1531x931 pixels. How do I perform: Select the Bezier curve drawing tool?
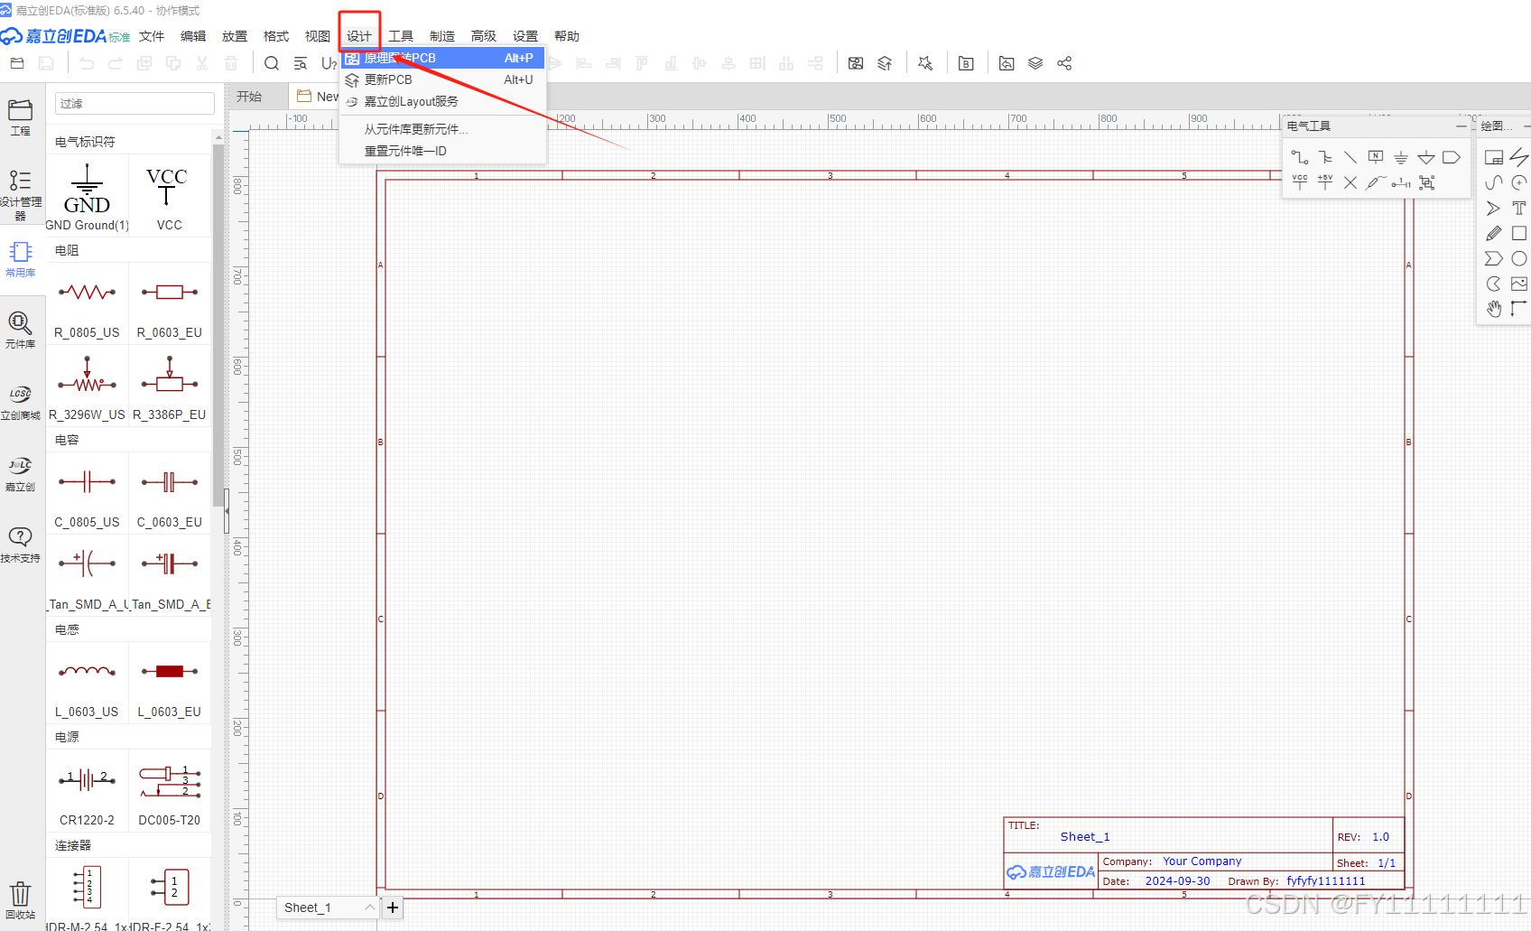pyautogui.click(x=1494, y=182)
